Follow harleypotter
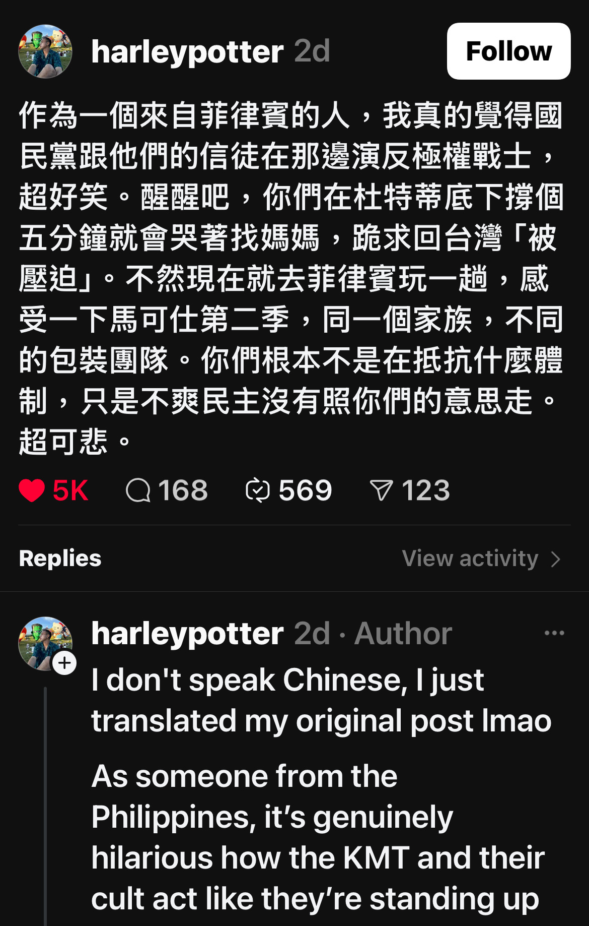 508,51
